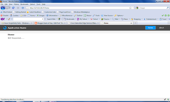Expand the Resize developer menu
The height and width of the screenshot is (102, 170).
coord(88,15)
